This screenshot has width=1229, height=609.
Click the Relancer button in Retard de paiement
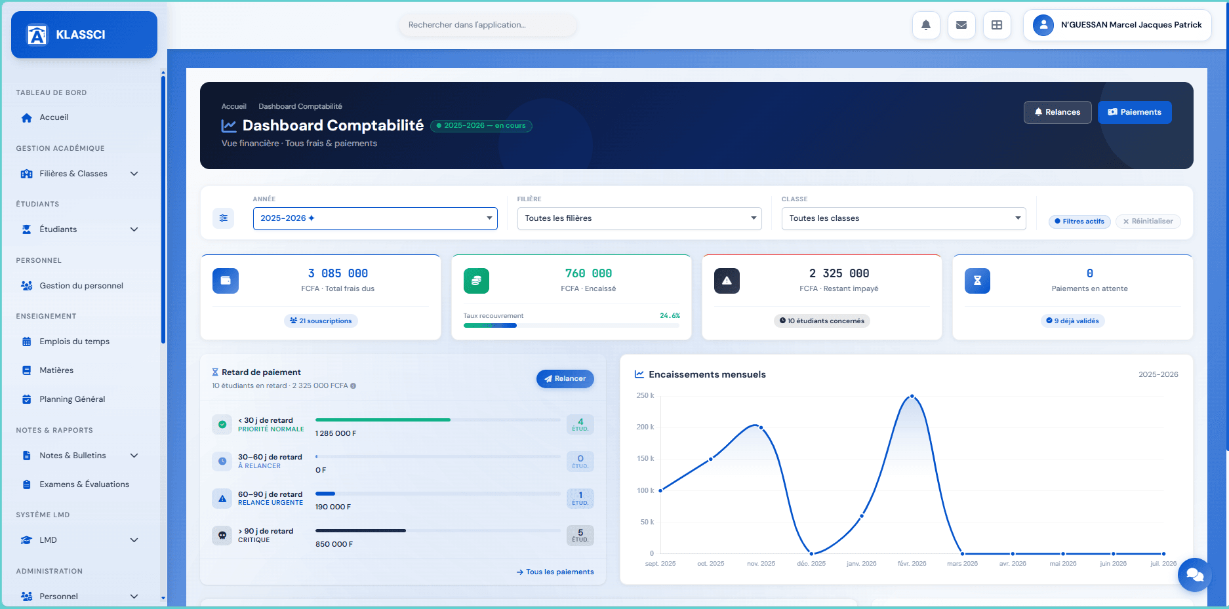[565, 378]
